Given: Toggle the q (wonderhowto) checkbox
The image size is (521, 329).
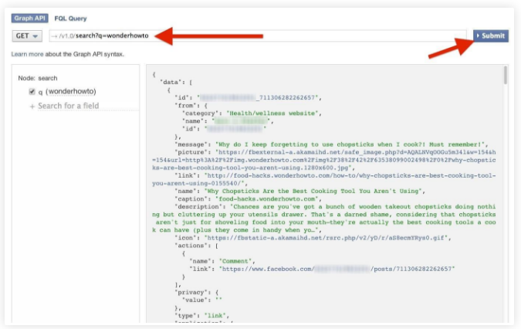Looking at the screenshot, I should [x=32, y=92].
